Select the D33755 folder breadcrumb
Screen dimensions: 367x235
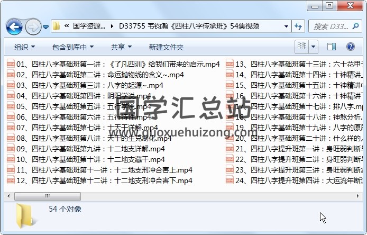(x=189, y=26)
